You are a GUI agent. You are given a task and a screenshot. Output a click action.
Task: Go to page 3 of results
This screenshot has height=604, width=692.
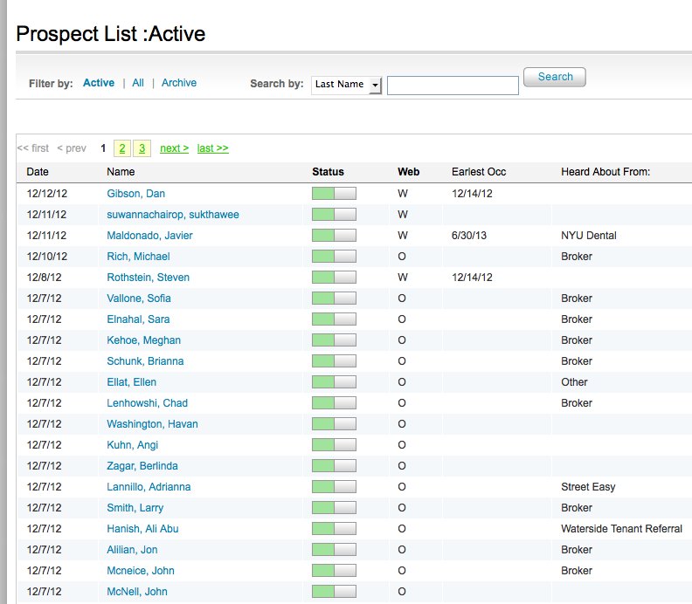tap(142, 148)
